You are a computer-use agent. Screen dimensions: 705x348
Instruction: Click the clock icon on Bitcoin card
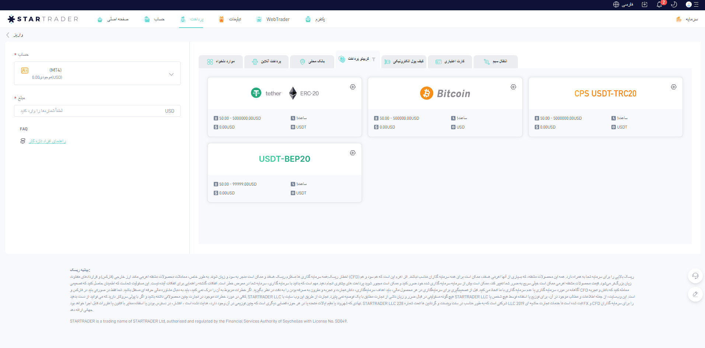click(x=453, y=118)
